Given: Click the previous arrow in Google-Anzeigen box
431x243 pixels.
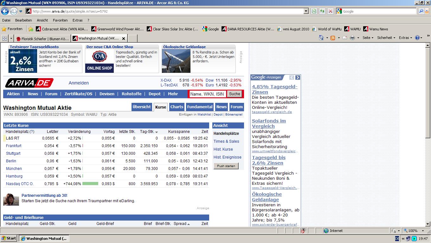Looking at the screenshot, I should 292,78.
